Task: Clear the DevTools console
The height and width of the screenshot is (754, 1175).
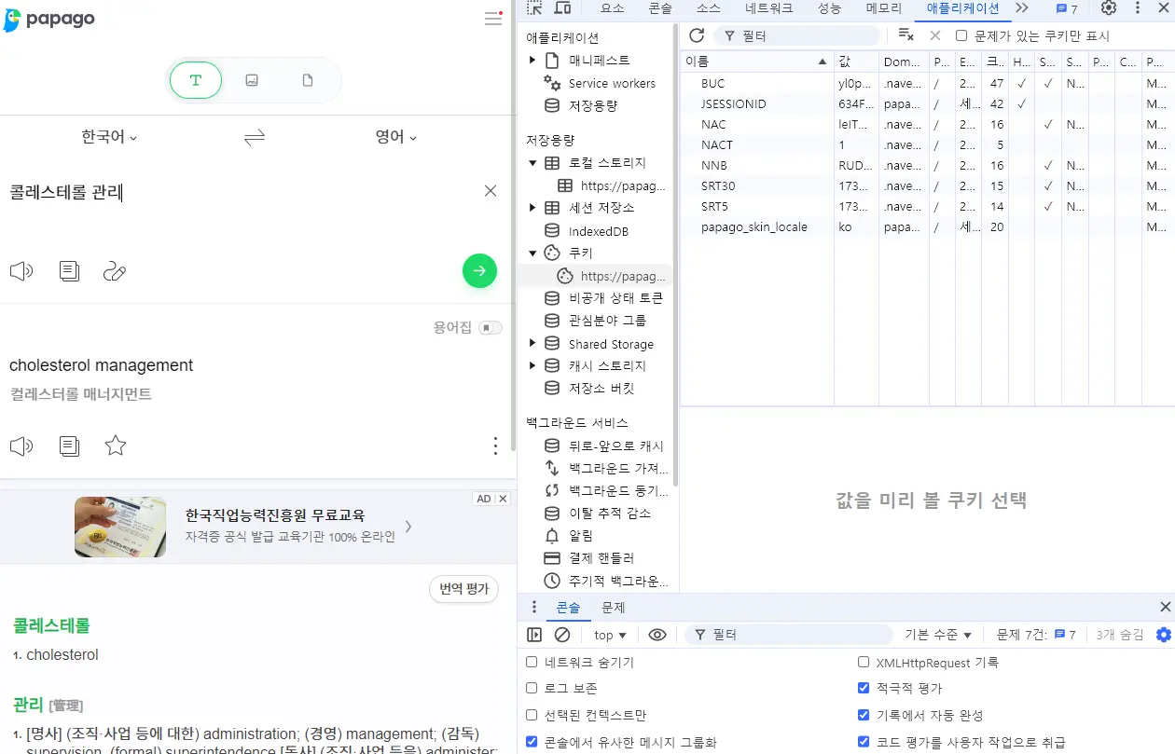Action: coord(561,635)
